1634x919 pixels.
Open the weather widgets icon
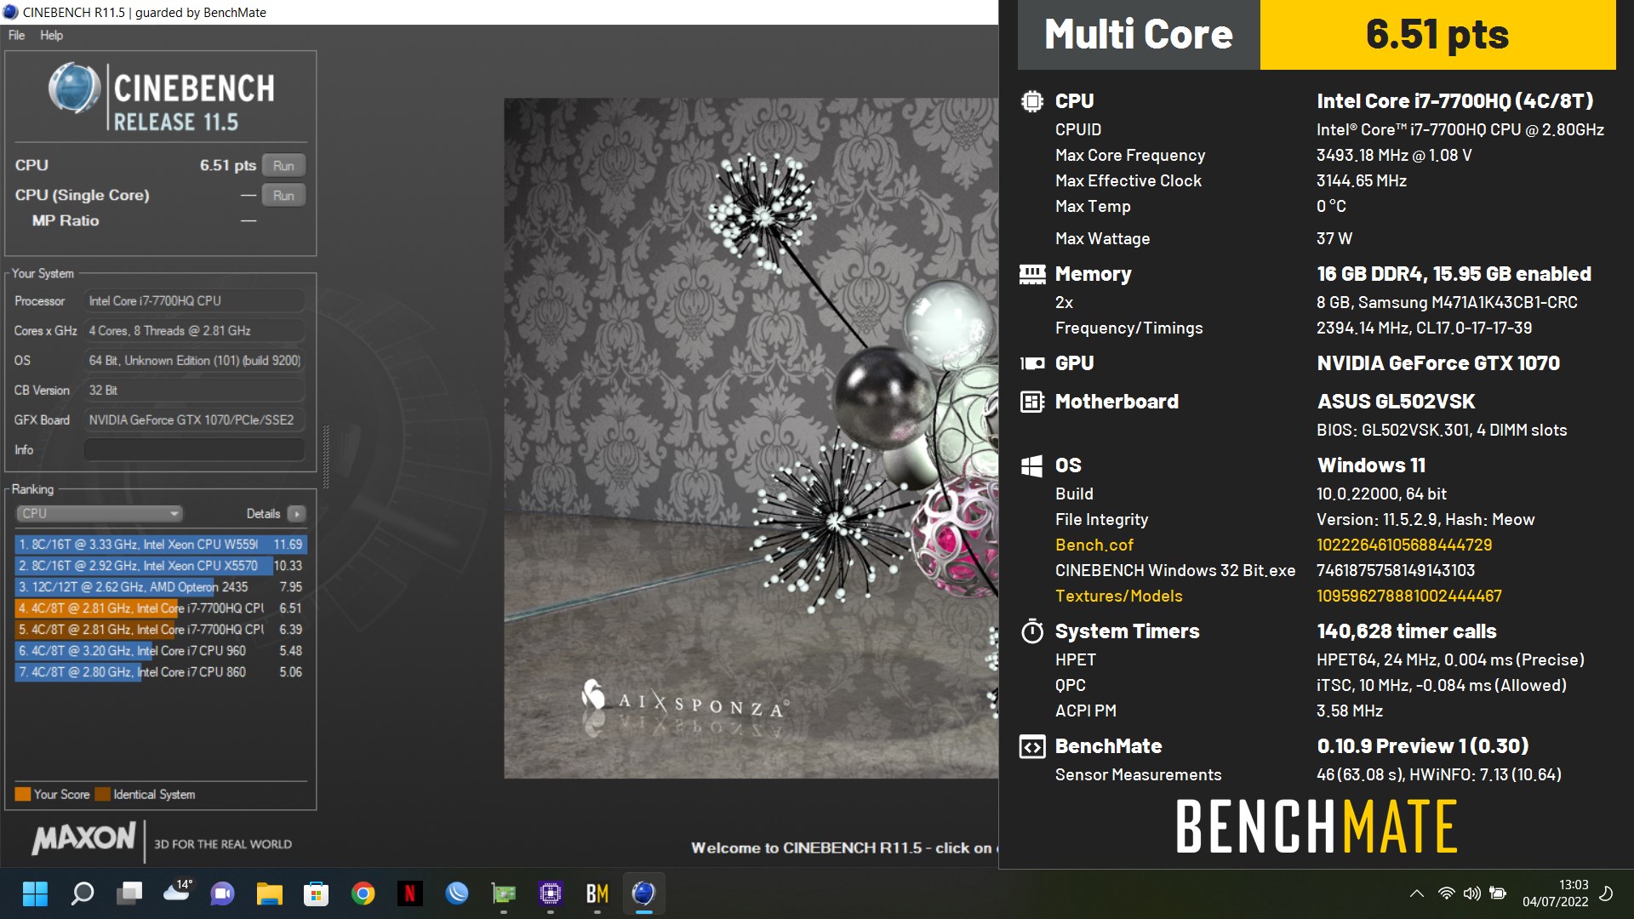(177, 892)
